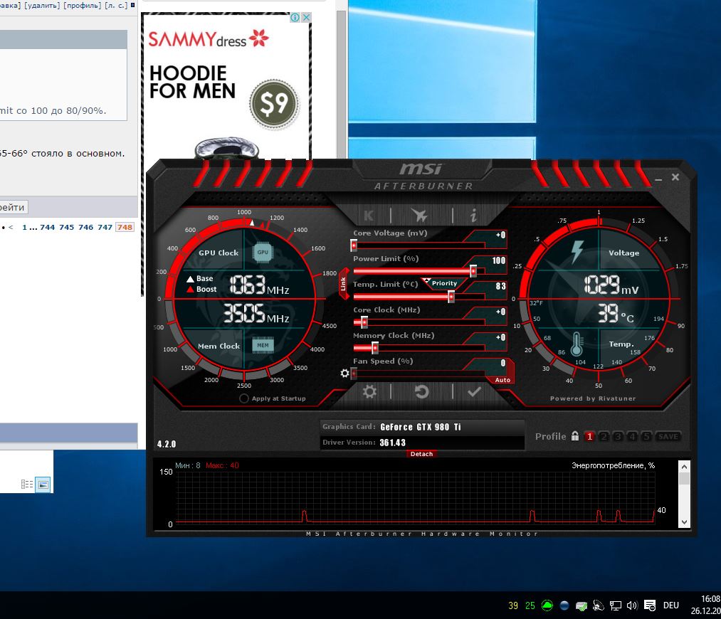Reset settings with the circular arrow icon

click(x=421, y=391)
